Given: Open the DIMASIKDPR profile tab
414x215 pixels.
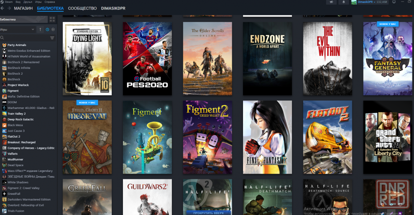Looking at the screenshot, I should 113,8.
